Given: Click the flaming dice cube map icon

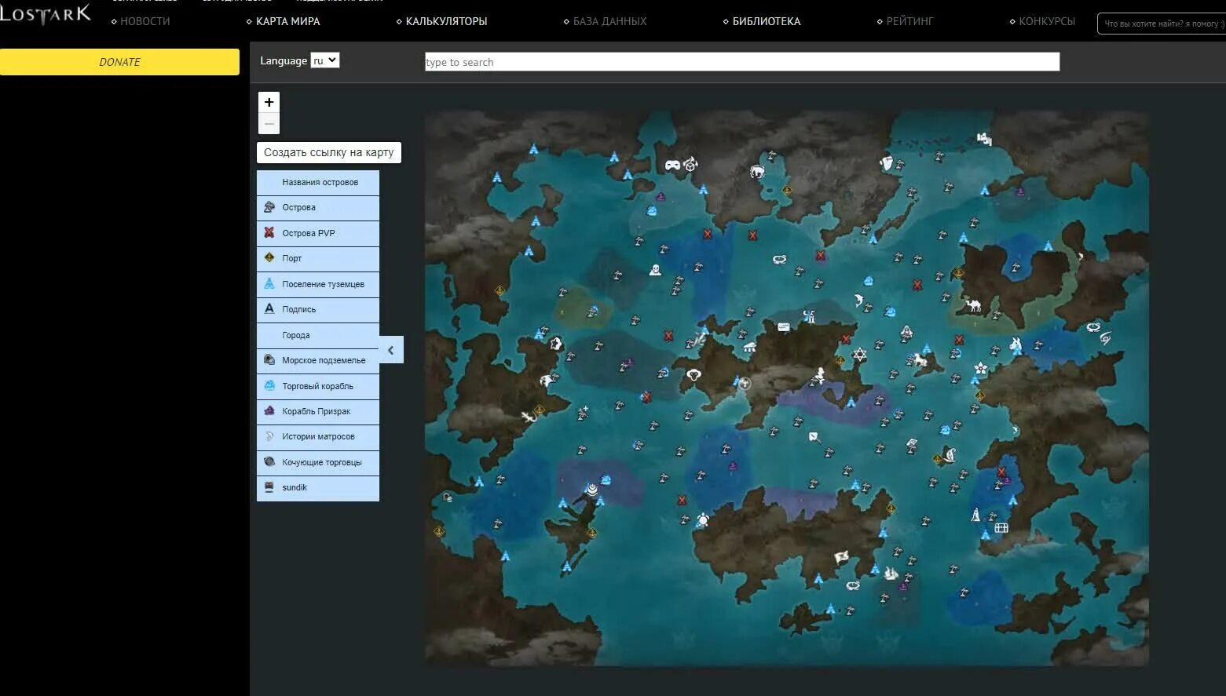Looking at the screenshot, I should coord(690,164).
